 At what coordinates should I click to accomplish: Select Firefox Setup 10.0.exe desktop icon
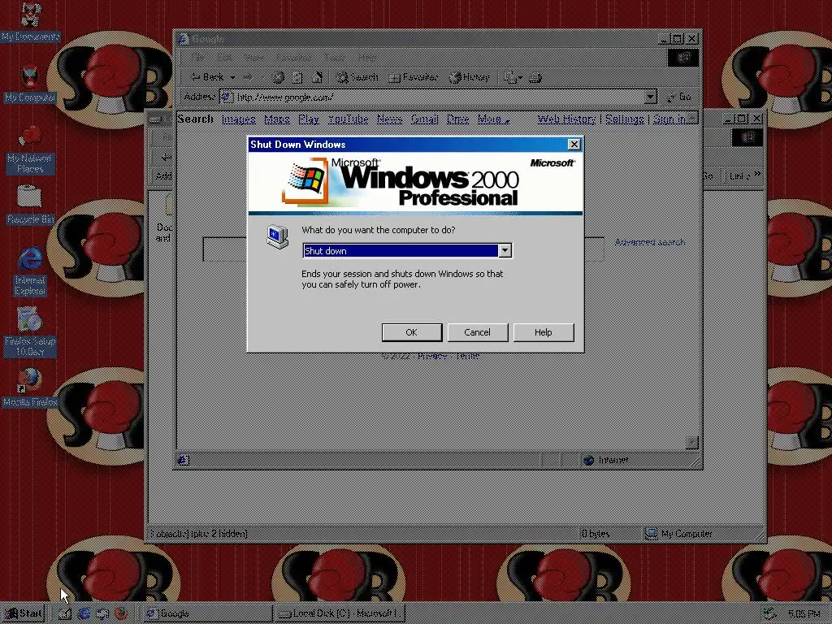coord(30,332)
